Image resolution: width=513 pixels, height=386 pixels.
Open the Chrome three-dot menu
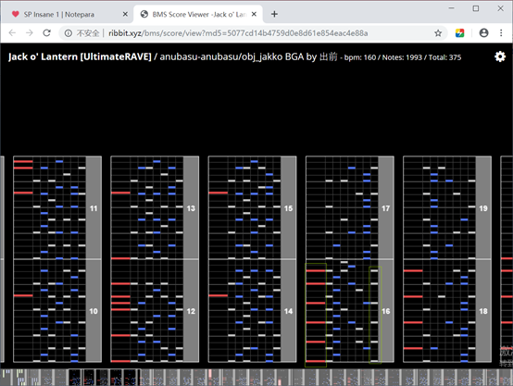tap(501, 33)
